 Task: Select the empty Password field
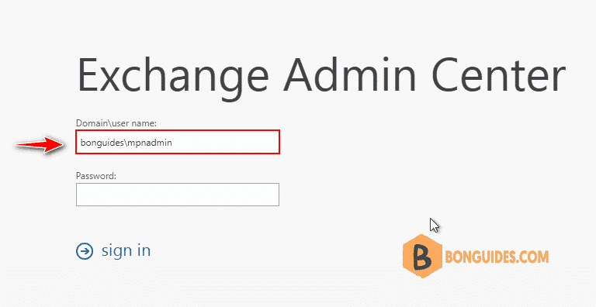coord(178,195)
